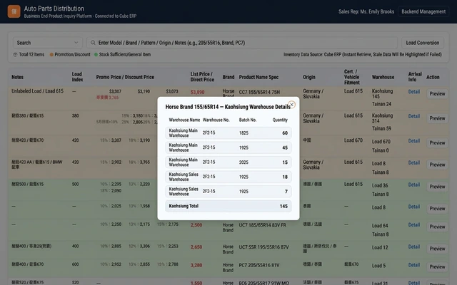Click the green Stock Sufficient legend dot
The width and height of the screenshot is (457, 285).
(x=96, y=55)
